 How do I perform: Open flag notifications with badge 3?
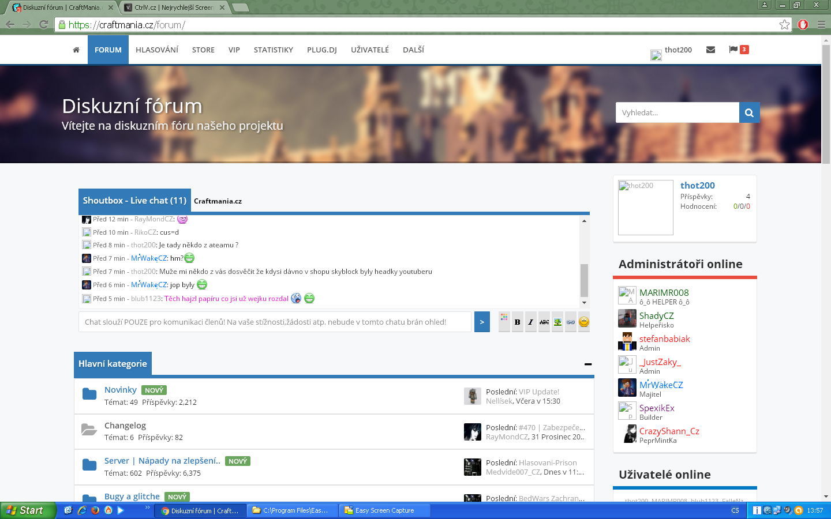[x=733, y=50]
